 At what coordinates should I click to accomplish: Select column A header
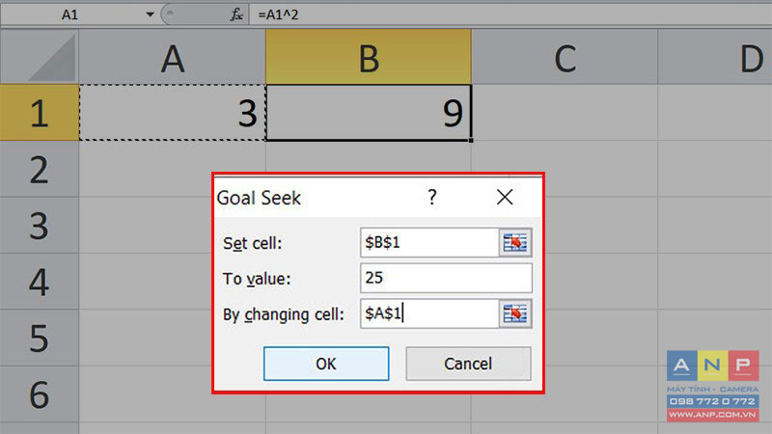[173, 57]
